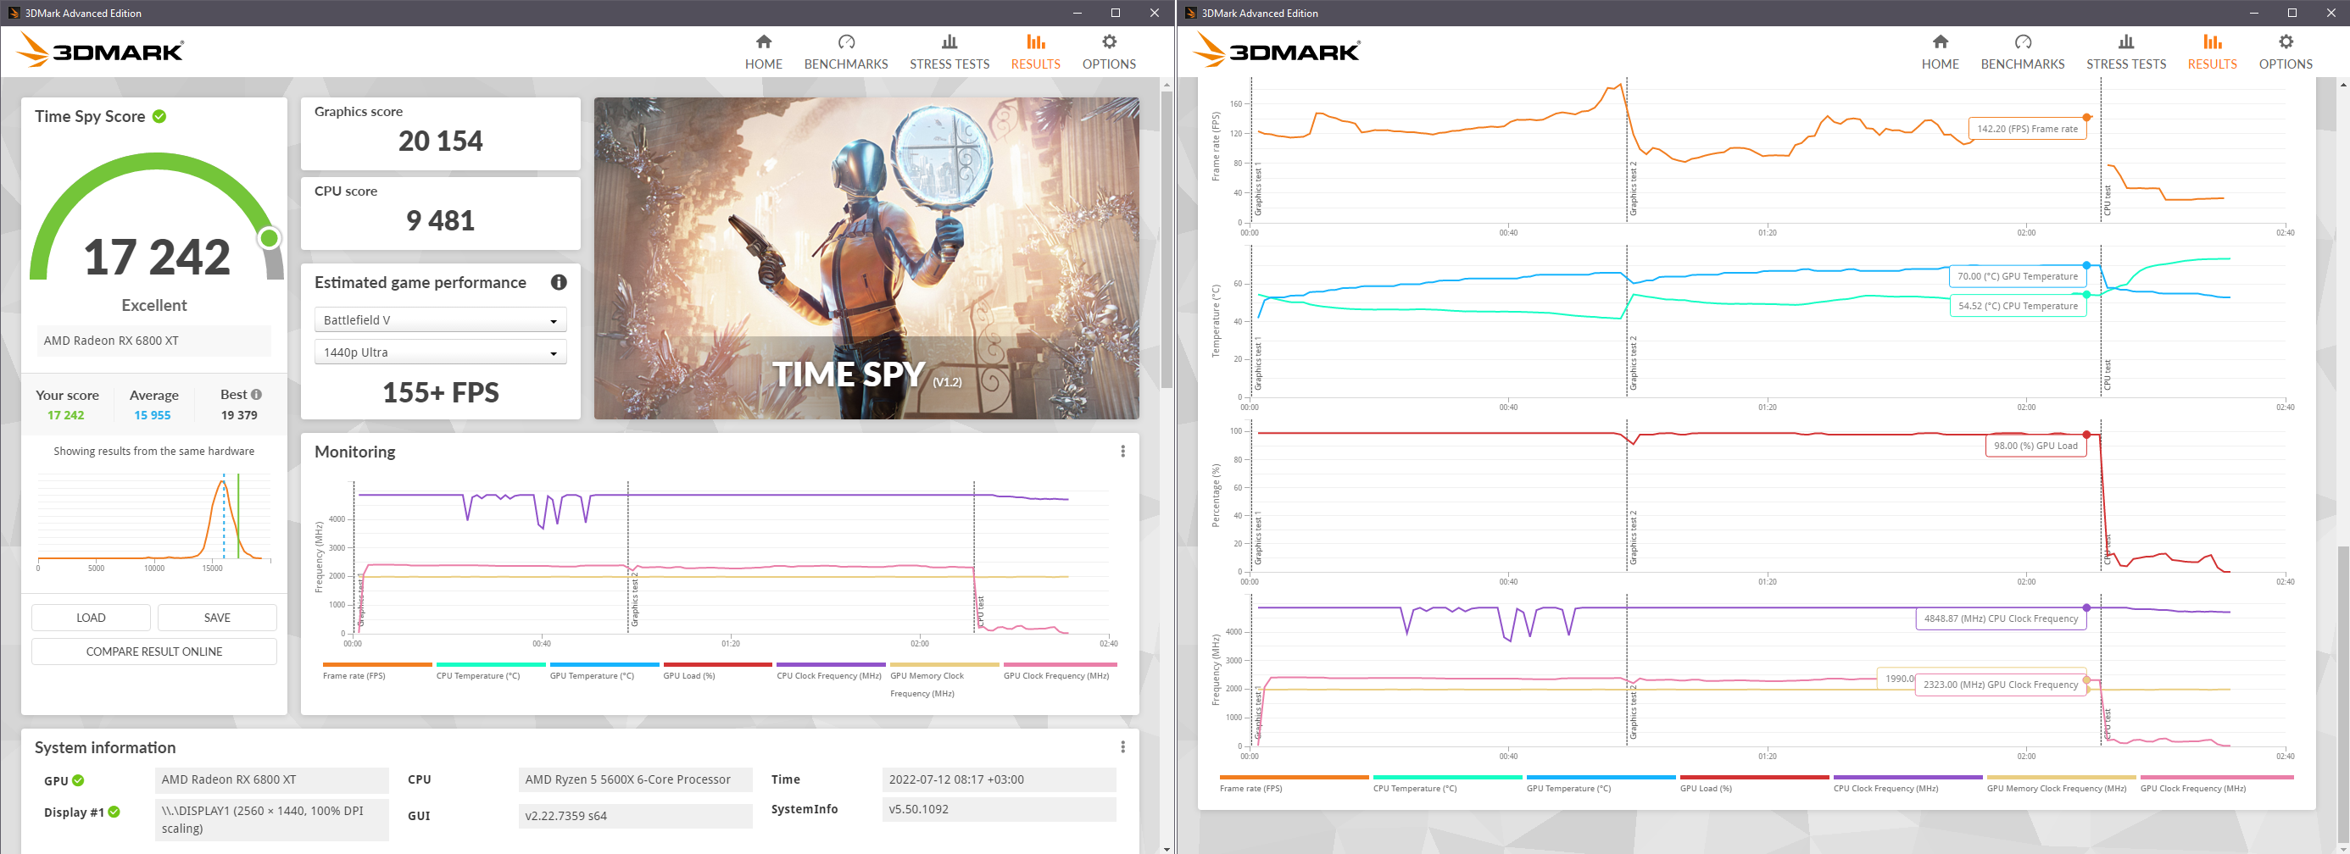Open Stress Tests icon in left window
This screenshot has height=854, width=2350.
(x=949, y=42)
